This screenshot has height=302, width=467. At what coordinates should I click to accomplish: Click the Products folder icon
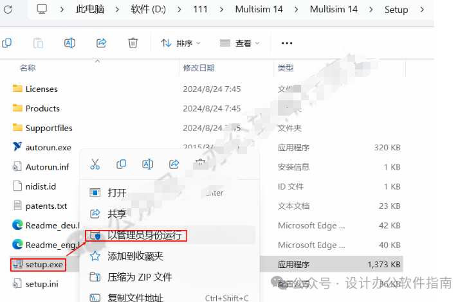(17, 108)
